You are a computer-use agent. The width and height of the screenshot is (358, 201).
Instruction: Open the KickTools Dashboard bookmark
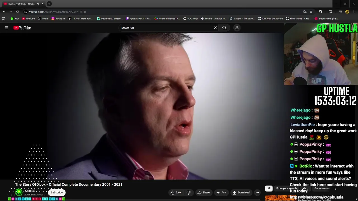pos(270,19)
